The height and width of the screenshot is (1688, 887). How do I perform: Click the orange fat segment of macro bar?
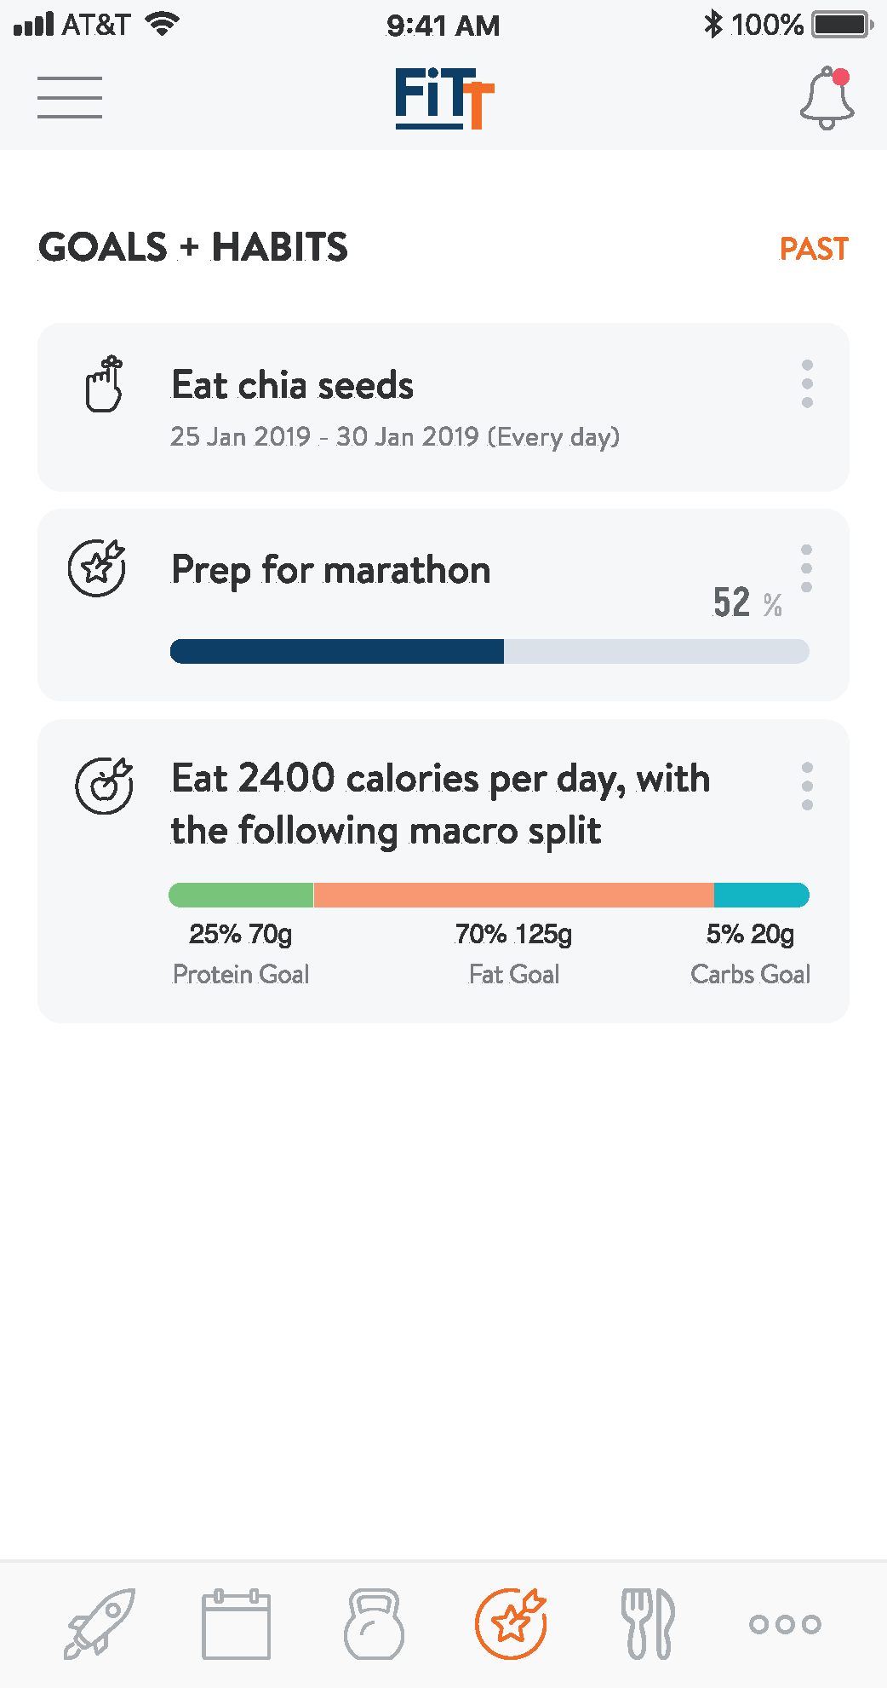(x=514, y=895)
